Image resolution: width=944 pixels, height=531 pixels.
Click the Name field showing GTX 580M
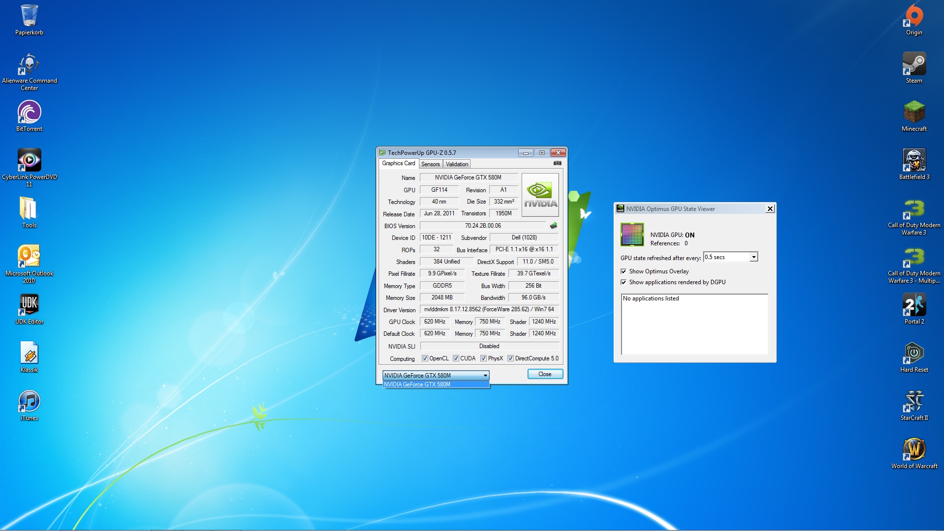[x=468, y=177]
